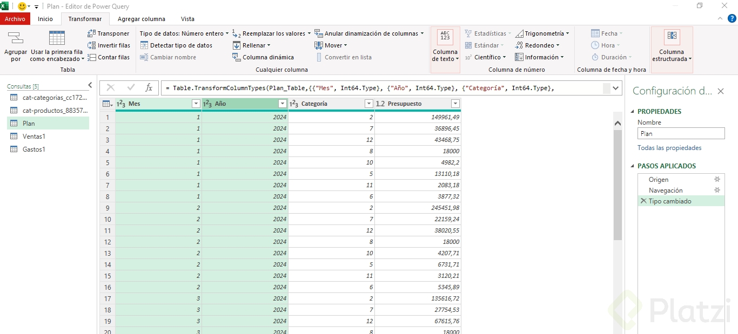Switch to the Agregar columna tab
Image resolution: width=738 pixels, height=334 pixels.
pyautogui.click(x=142, y=19)
